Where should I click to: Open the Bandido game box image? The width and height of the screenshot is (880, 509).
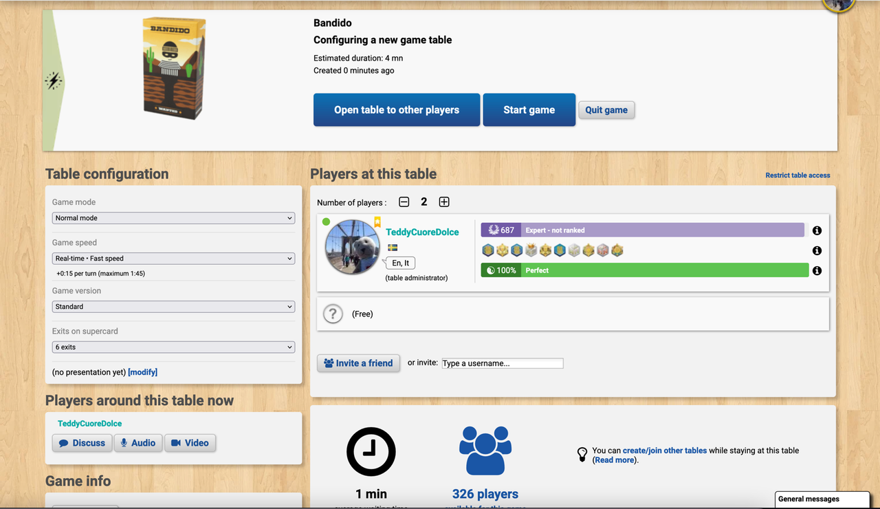174,69
